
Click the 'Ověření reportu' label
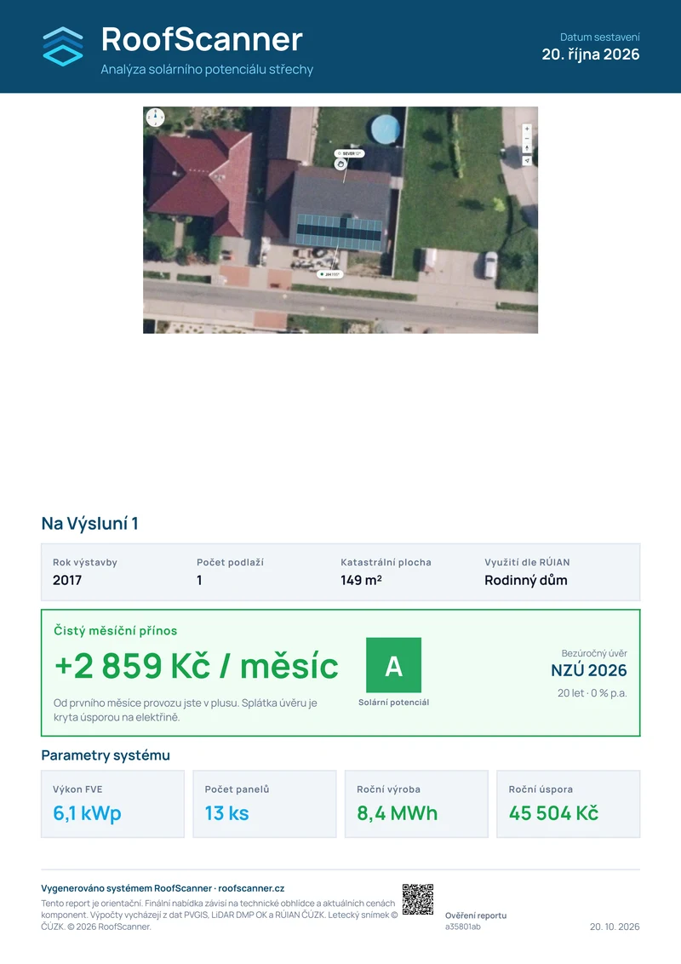coord(476,915)
